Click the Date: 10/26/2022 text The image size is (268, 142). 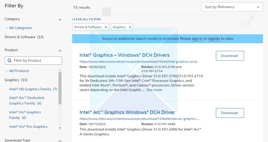93,67
